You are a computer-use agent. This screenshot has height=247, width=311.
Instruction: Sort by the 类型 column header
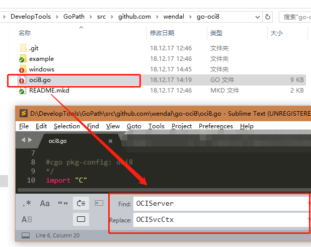coord(216,33)
